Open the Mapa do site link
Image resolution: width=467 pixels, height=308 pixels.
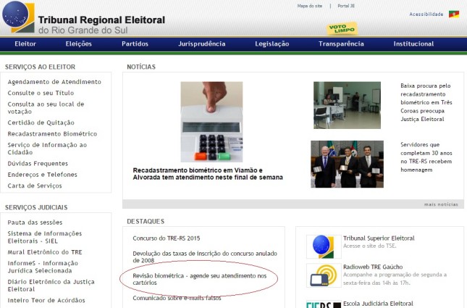308,6
